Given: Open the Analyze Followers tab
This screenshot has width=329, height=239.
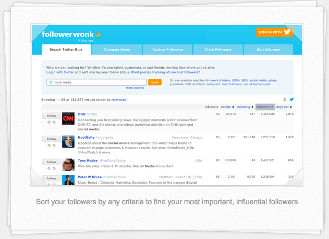Looking at the screenshot, I should tap(167, 49).
